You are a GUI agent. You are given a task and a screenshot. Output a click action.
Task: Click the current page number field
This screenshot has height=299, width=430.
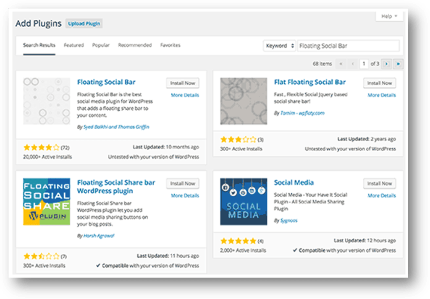coord(364,64)
